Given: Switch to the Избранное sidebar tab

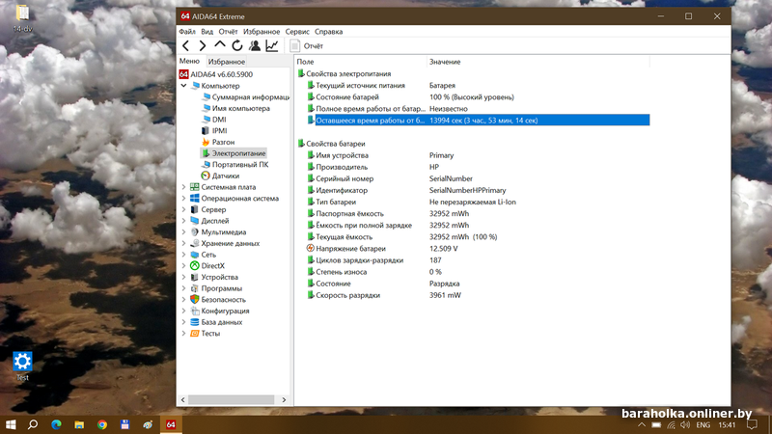Looking at the screenshot, I should tap(227, 62).
